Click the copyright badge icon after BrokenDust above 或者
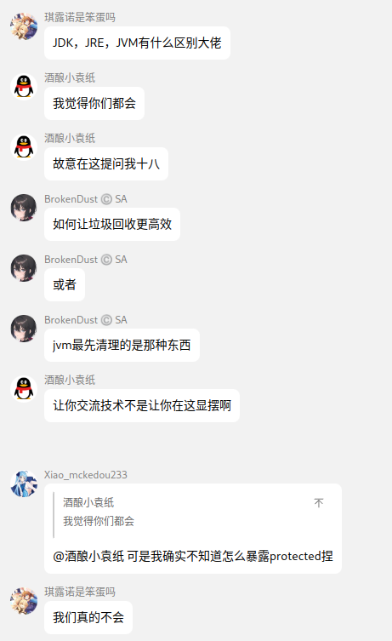This screenshot has height=641, width=392. coord(106,260)
